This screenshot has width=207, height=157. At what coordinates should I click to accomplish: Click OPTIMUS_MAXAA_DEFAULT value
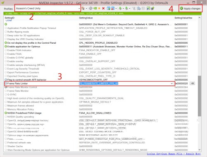click(x=95, y=102)
